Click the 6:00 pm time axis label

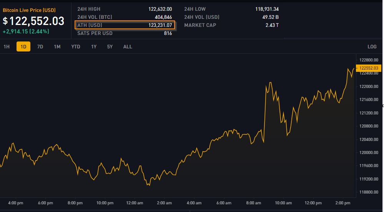[x=45, y=203]
